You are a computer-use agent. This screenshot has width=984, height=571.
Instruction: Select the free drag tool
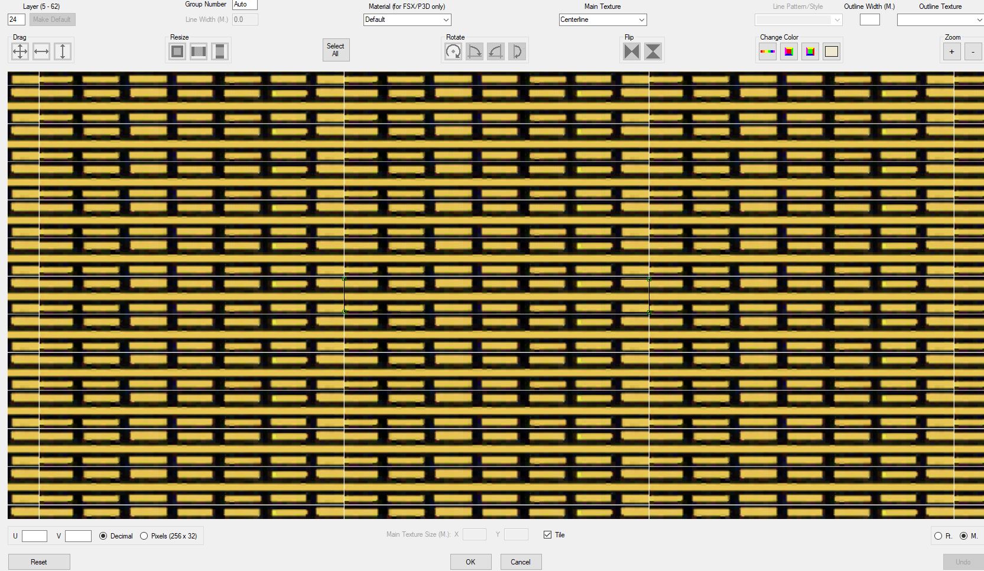pyautogui.click(x=20, y=51)
